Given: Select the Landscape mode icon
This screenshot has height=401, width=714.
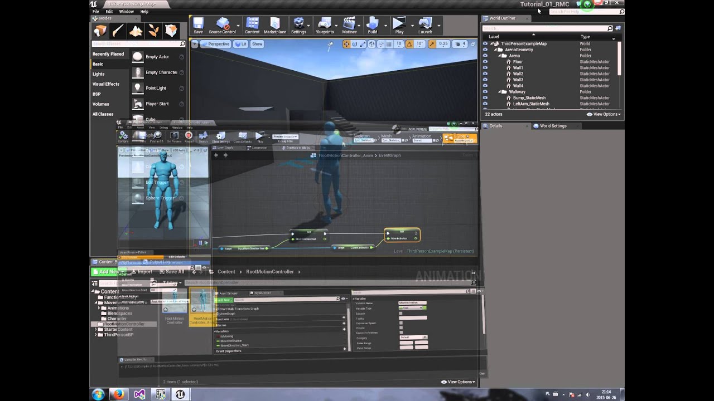Looking at the screenshot, I should (136, 31).
